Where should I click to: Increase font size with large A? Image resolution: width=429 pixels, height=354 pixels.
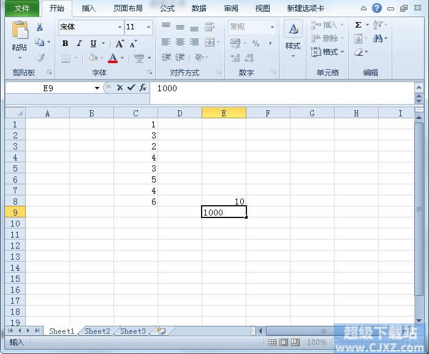pos(120,43)
